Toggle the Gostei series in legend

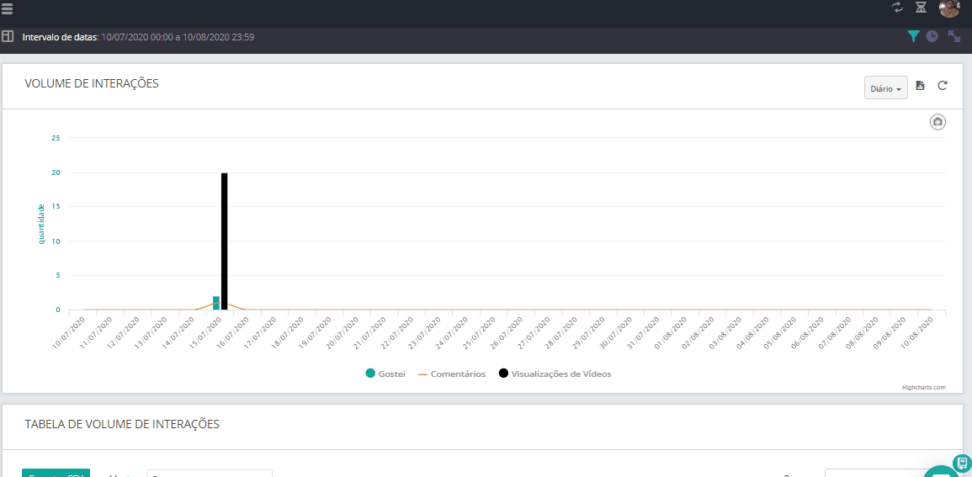point(385,374)
